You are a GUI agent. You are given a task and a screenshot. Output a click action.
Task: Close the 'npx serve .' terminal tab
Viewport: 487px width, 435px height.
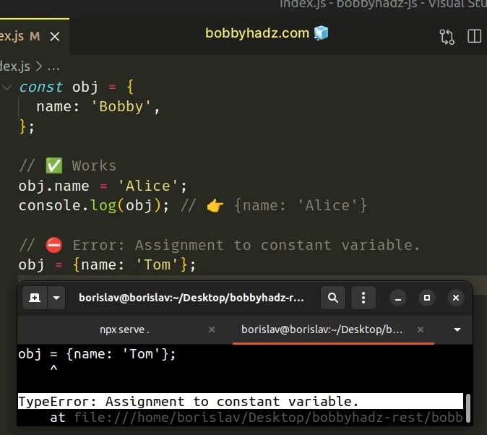pos(212,329)
